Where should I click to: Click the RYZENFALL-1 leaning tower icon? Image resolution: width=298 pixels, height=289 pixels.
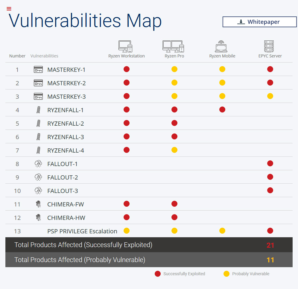point(38,110)
